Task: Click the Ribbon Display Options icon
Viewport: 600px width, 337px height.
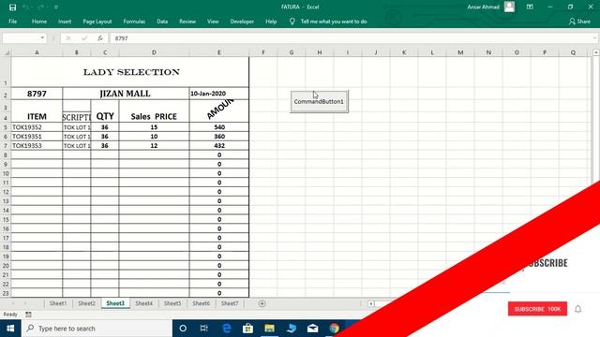Action: pos(530,7)
